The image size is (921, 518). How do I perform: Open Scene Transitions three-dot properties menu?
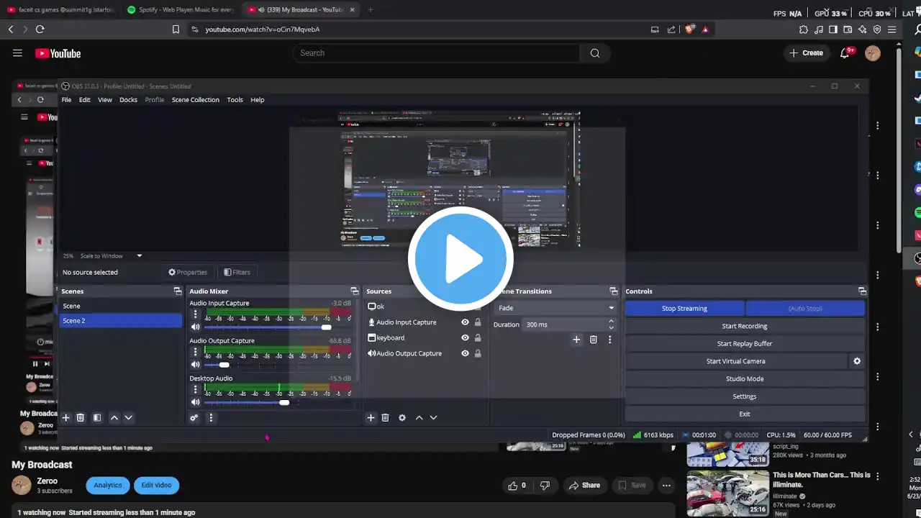click(610, 340)
